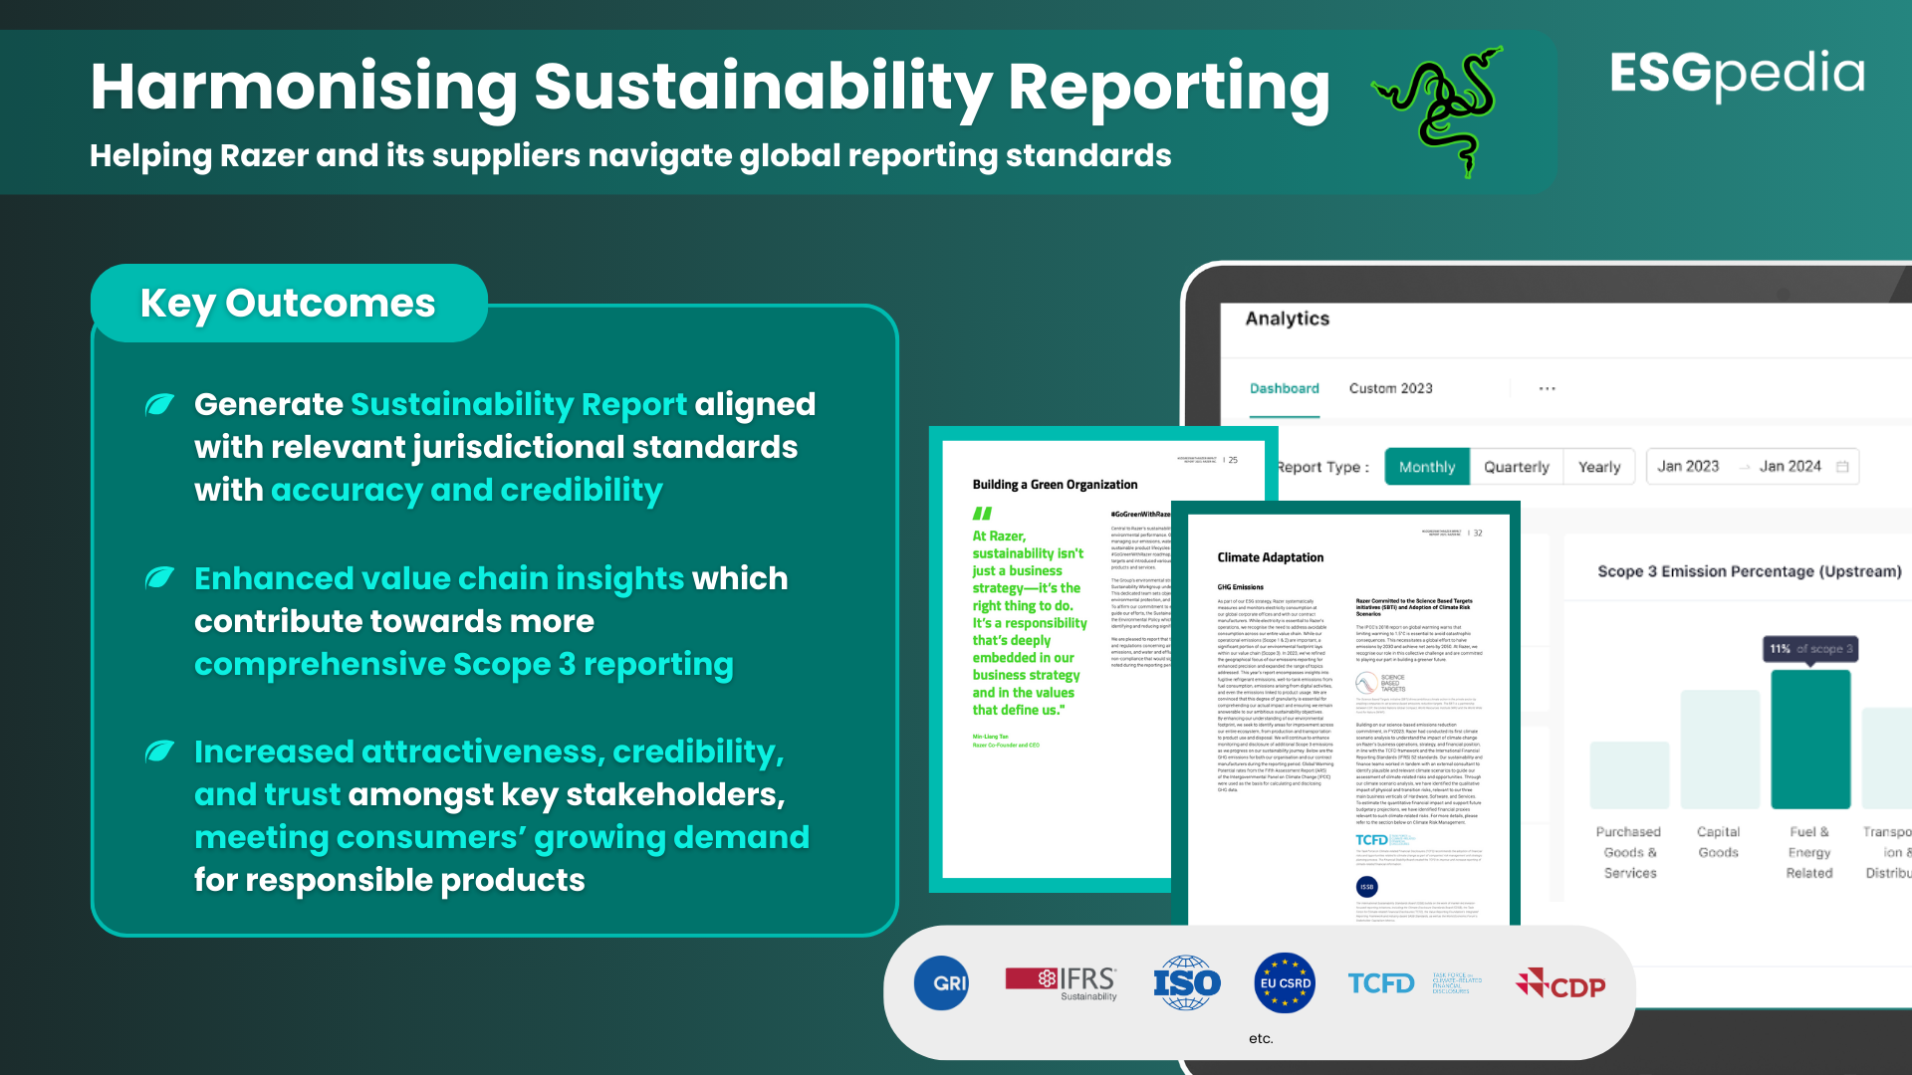The height and width of the screenshot is (1075, 1912).
Task: Click the 'Capital Goods' axis label
Action: 1719,842
